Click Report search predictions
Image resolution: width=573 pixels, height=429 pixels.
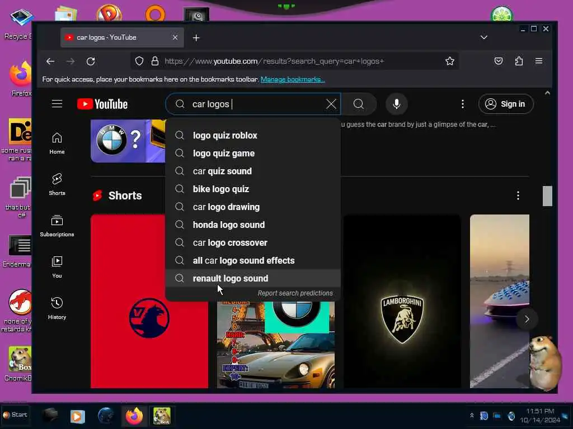pyautogui.click(x=295, y=293)
